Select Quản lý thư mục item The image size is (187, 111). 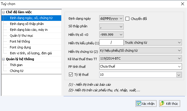click(x=21, y=36)
